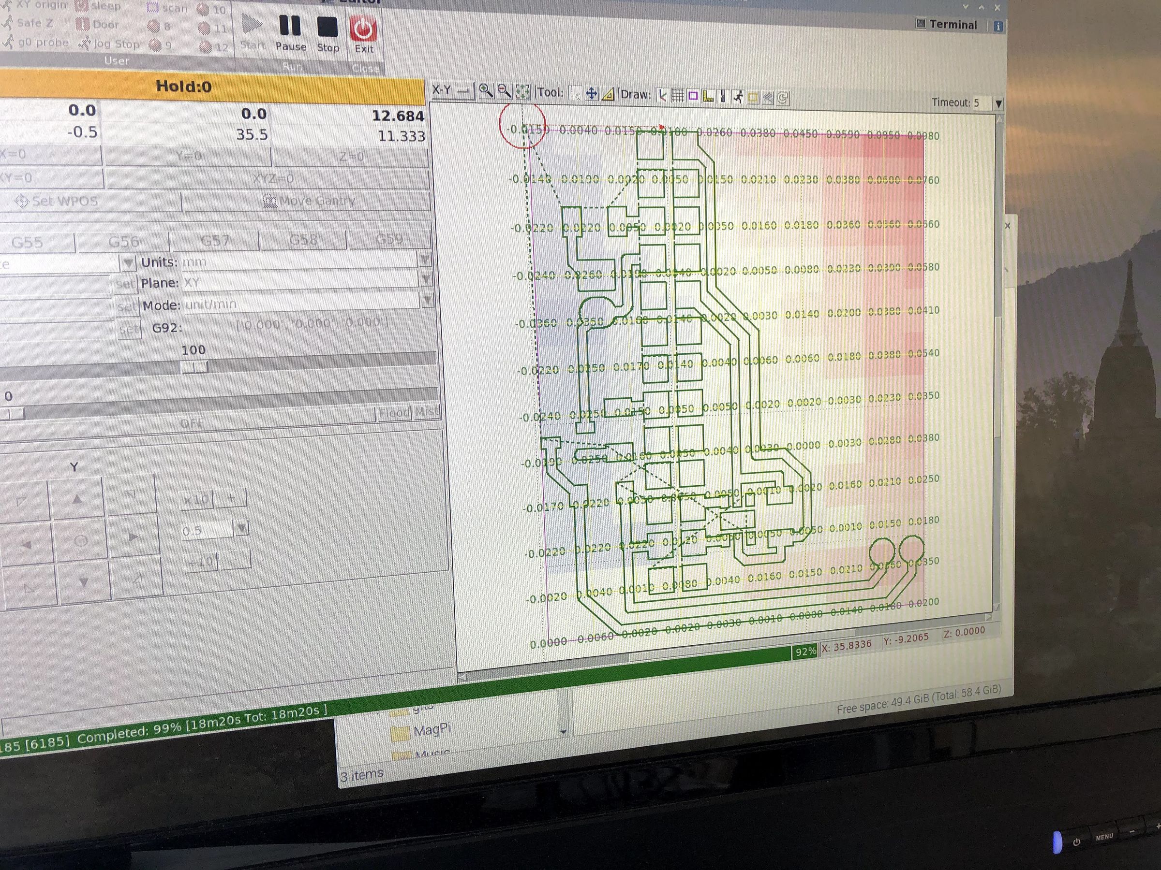Image resolution: width=1161 pixels, height=870 pixels.
Task: Switch to the G56 coordinate system tab
Action: (125, 242)
